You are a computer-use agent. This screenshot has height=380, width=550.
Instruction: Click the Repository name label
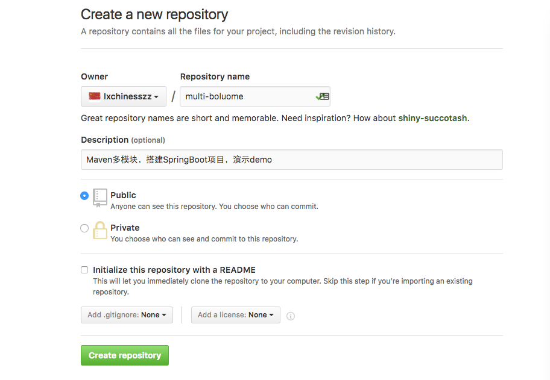[x=215, y=76]
